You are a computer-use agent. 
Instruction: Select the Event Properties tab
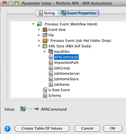tap(78, 13)
